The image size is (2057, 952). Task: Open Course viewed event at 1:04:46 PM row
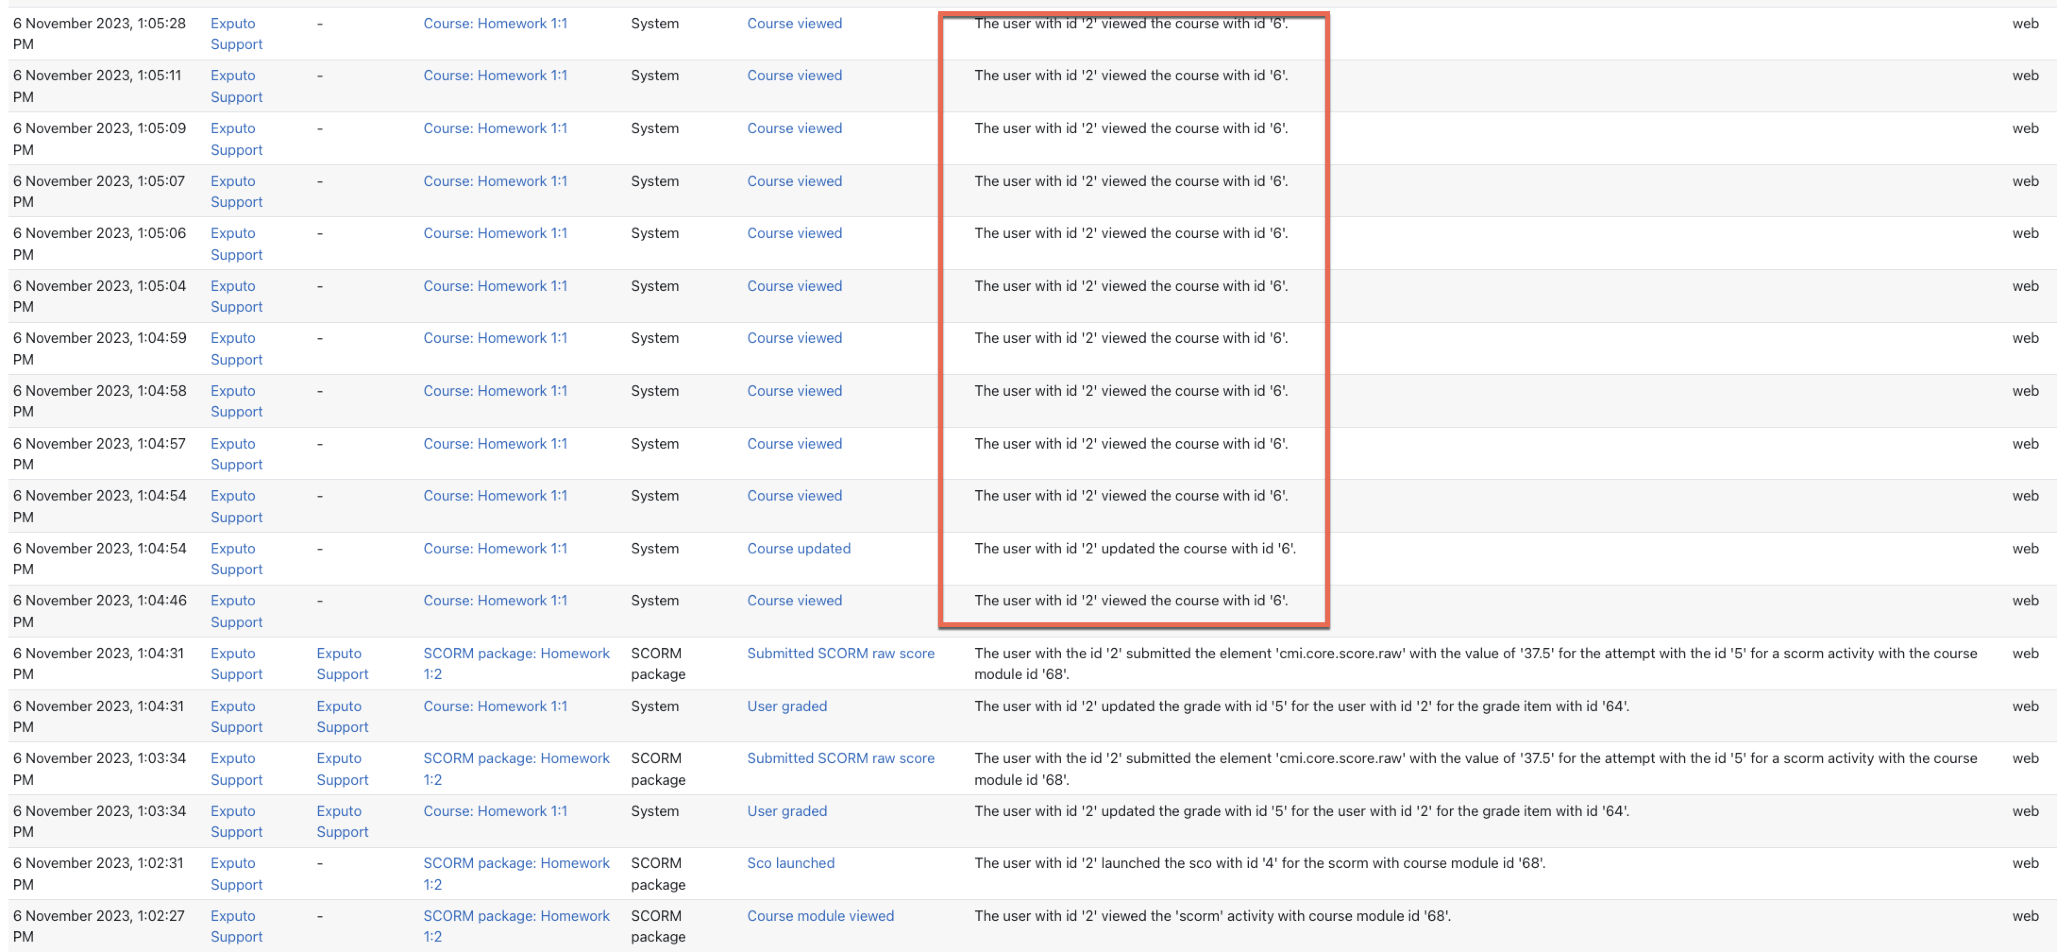794,600
